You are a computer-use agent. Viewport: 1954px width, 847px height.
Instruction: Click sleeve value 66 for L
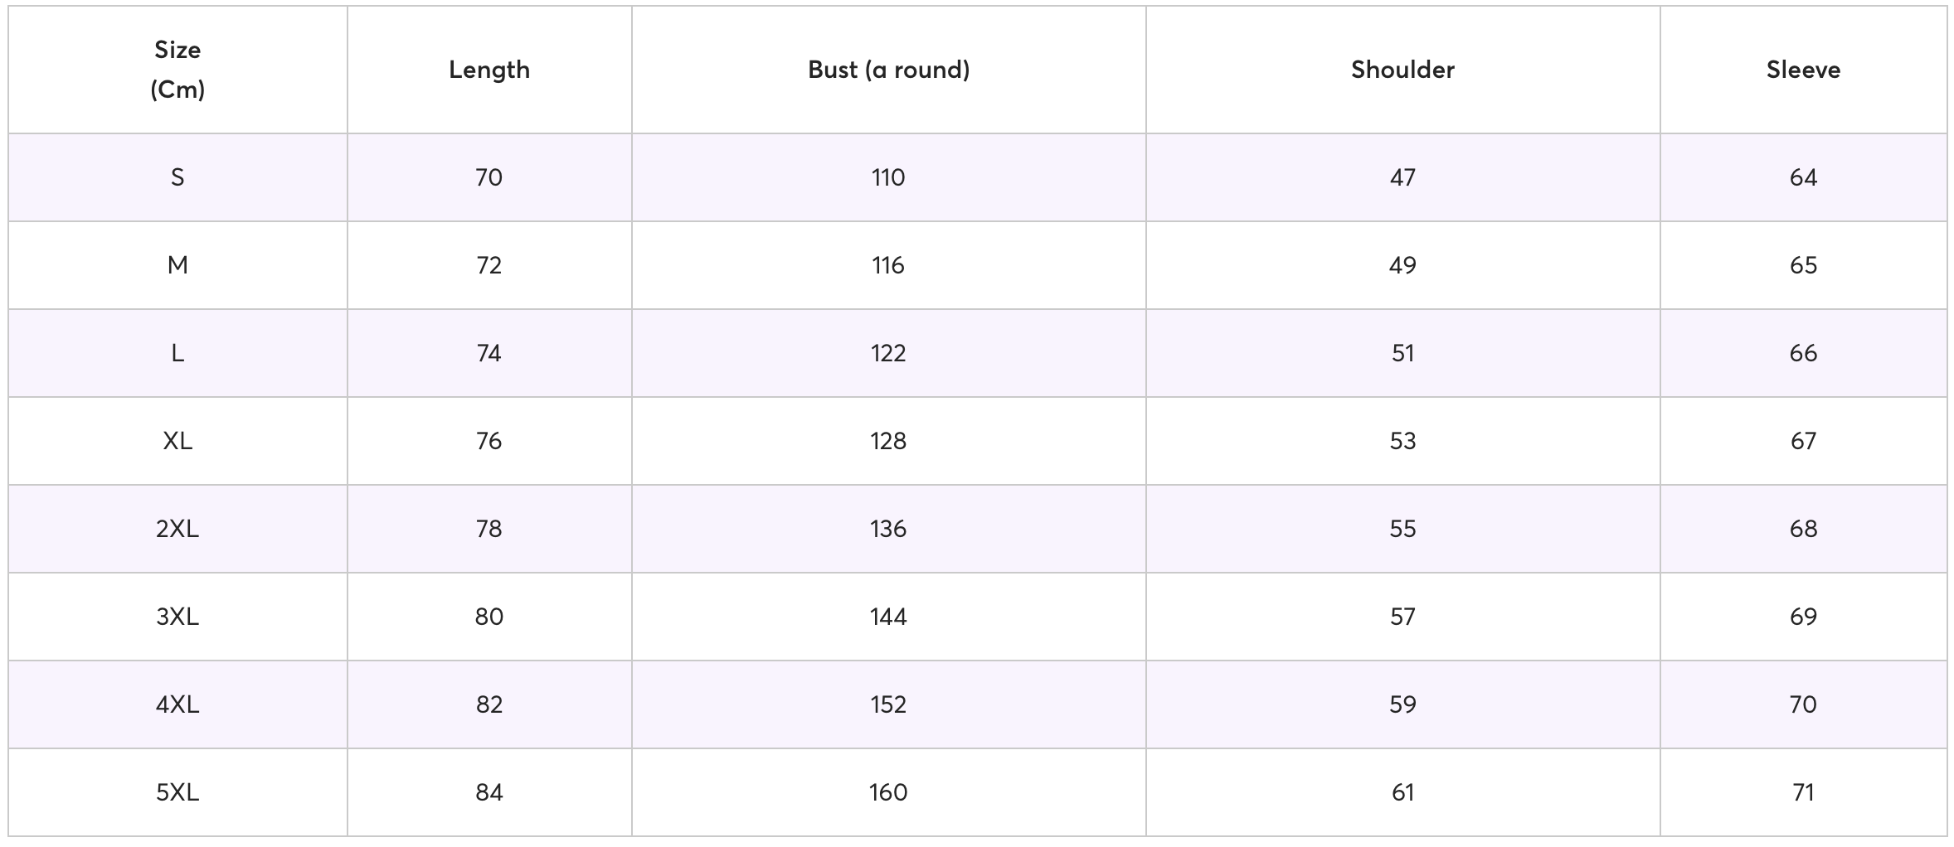[1804, 353]
